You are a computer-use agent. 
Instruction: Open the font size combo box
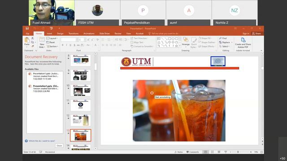pyautogui.click(x=82, y=40)
